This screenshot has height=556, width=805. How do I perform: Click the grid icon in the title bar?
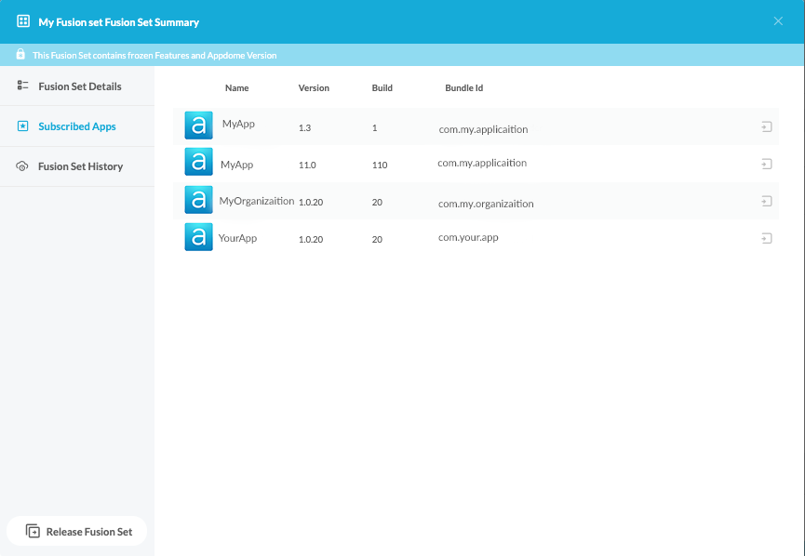coord(23,21)
